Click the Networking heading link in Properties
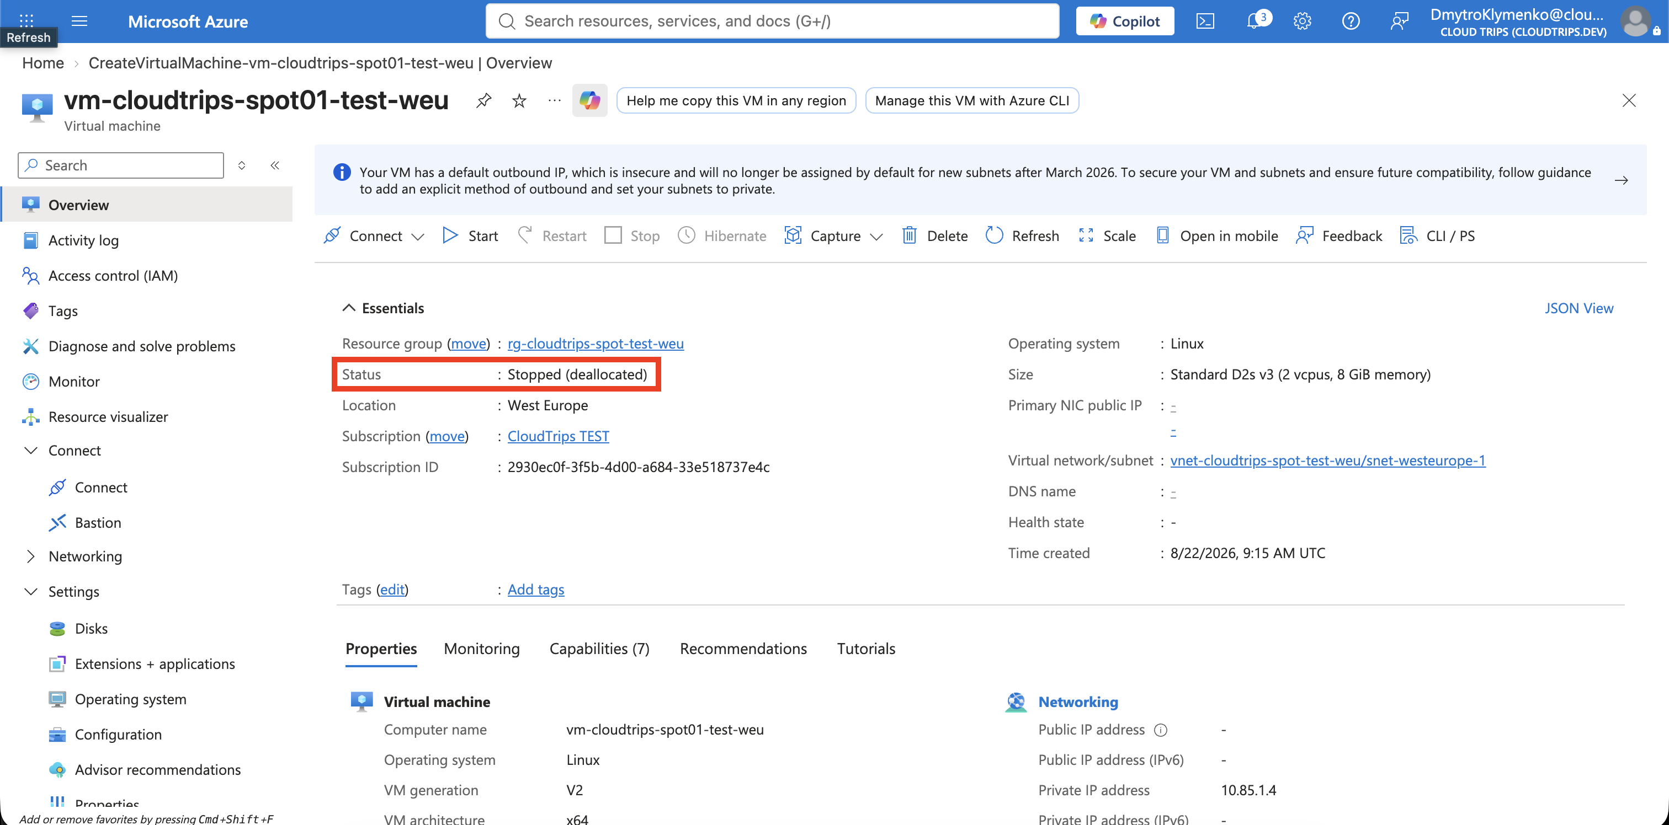This screenshot has height=825, width=1669. pos(1078,701)
